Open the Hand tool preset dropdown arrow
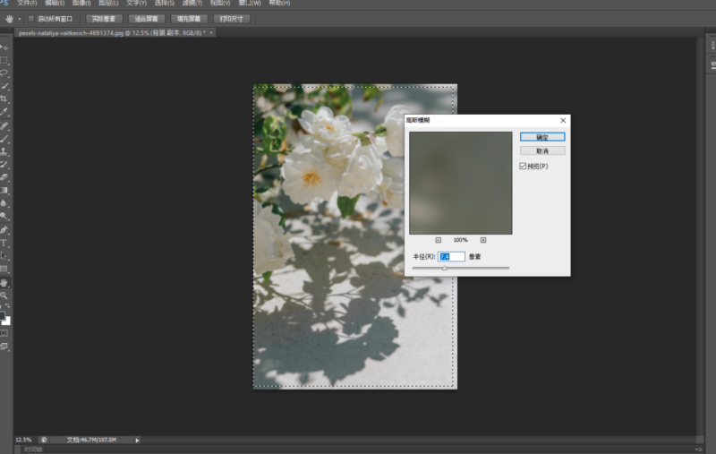 [x=19, y=18]
